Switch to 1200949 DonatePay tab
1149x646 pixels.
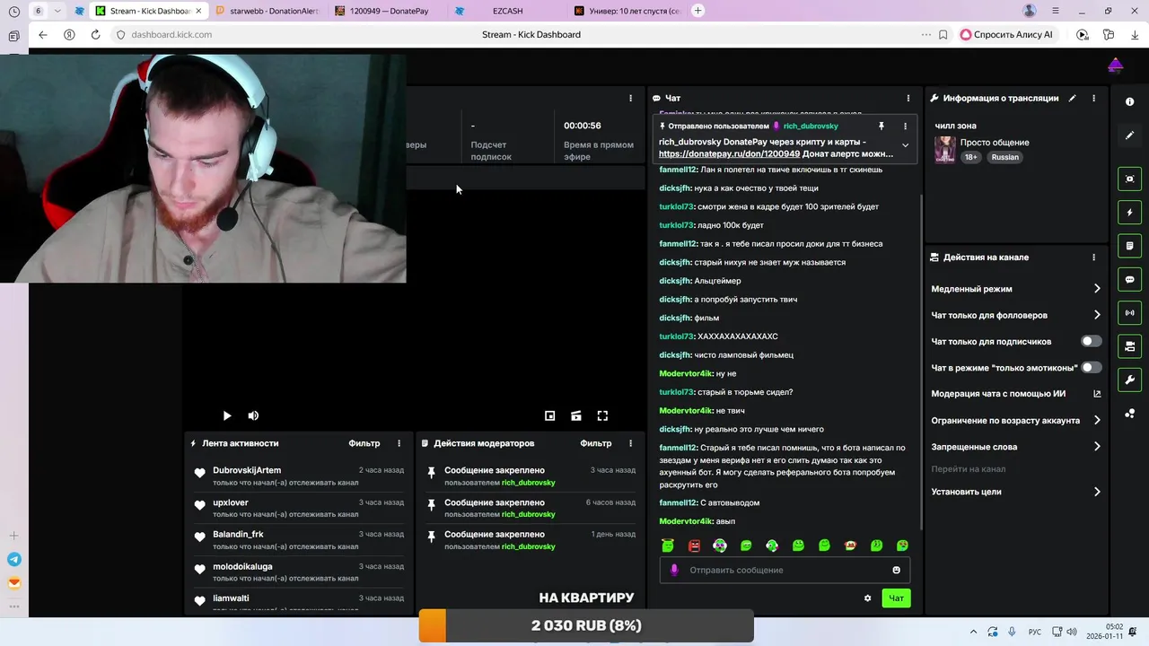388,11
